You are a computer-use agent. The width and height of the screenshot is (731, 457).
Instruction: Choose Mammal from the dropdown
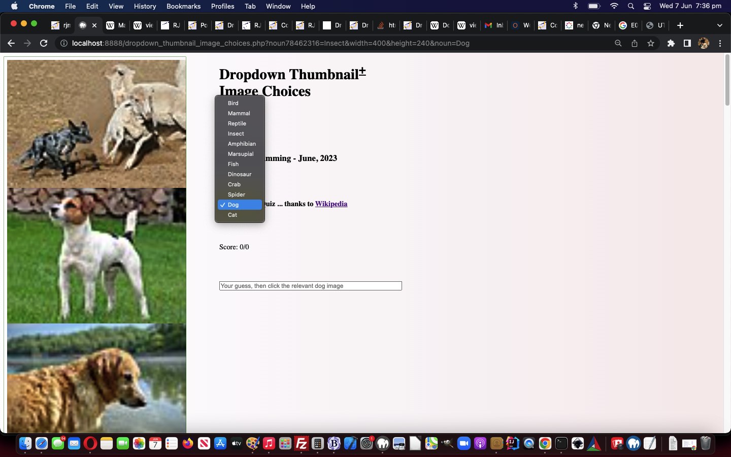[240, 113]
